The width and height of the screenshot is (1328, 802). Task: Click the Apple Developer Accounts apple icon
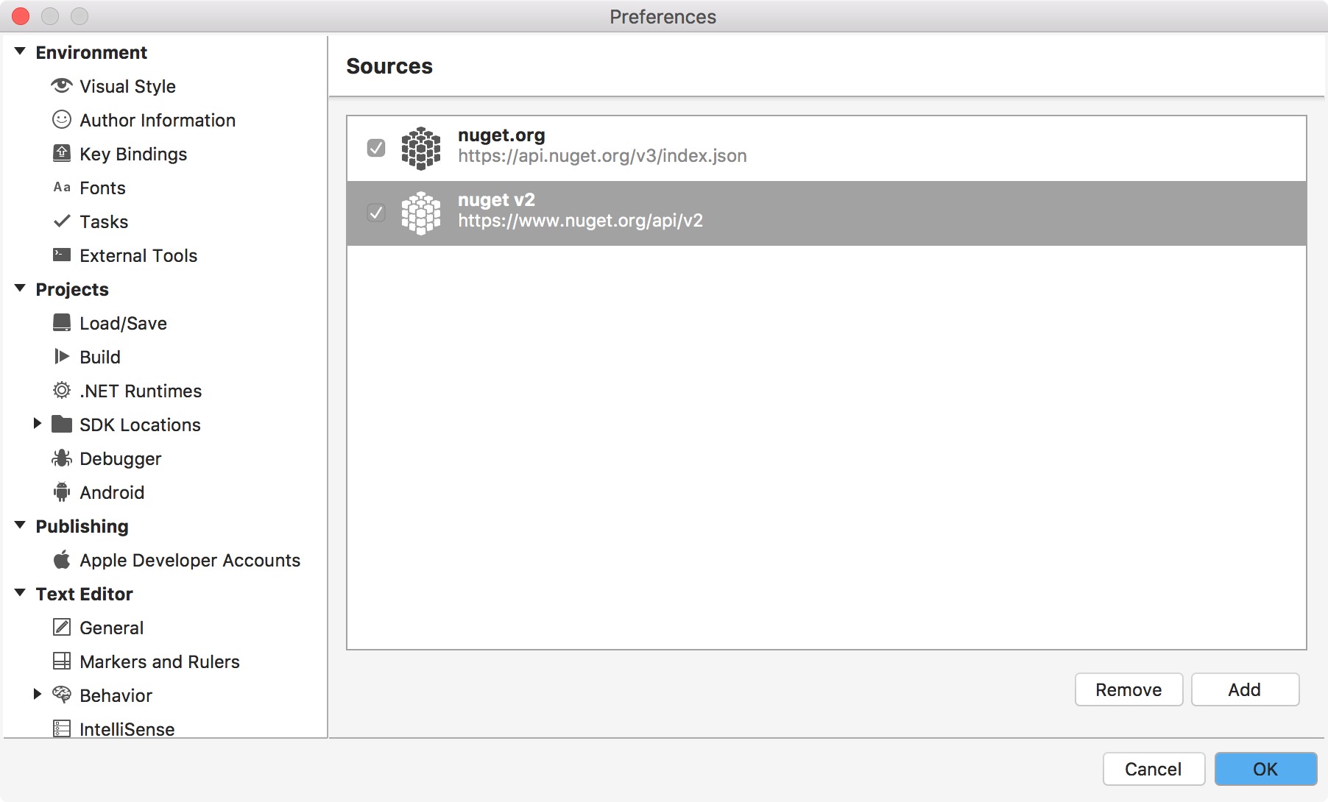[x=62, y=560]
